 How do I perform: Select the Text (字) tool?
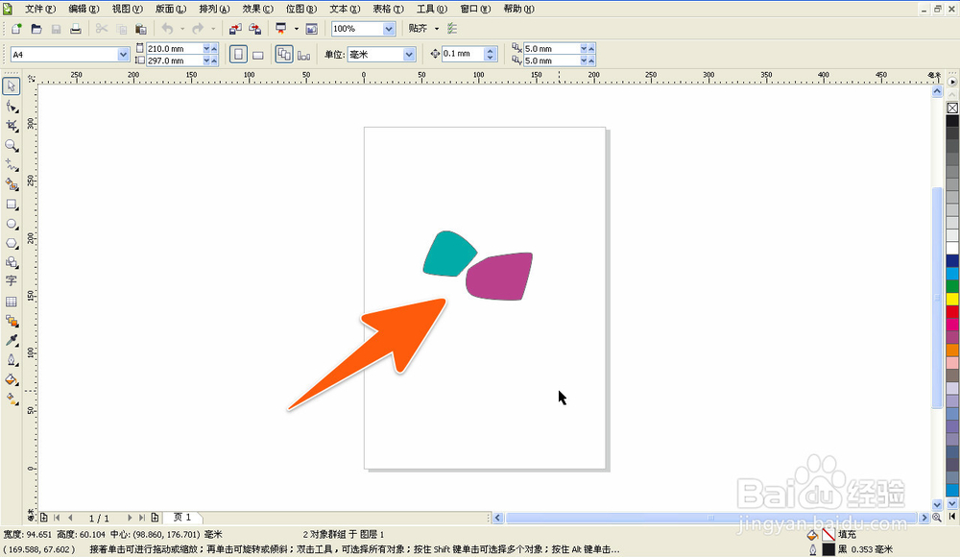[11, 281]
